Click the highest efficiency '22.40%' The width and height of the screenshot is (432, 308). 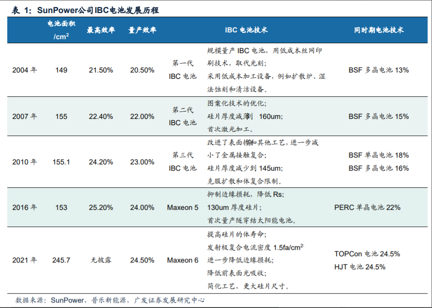pyautogui.click(x=101, y=116)
